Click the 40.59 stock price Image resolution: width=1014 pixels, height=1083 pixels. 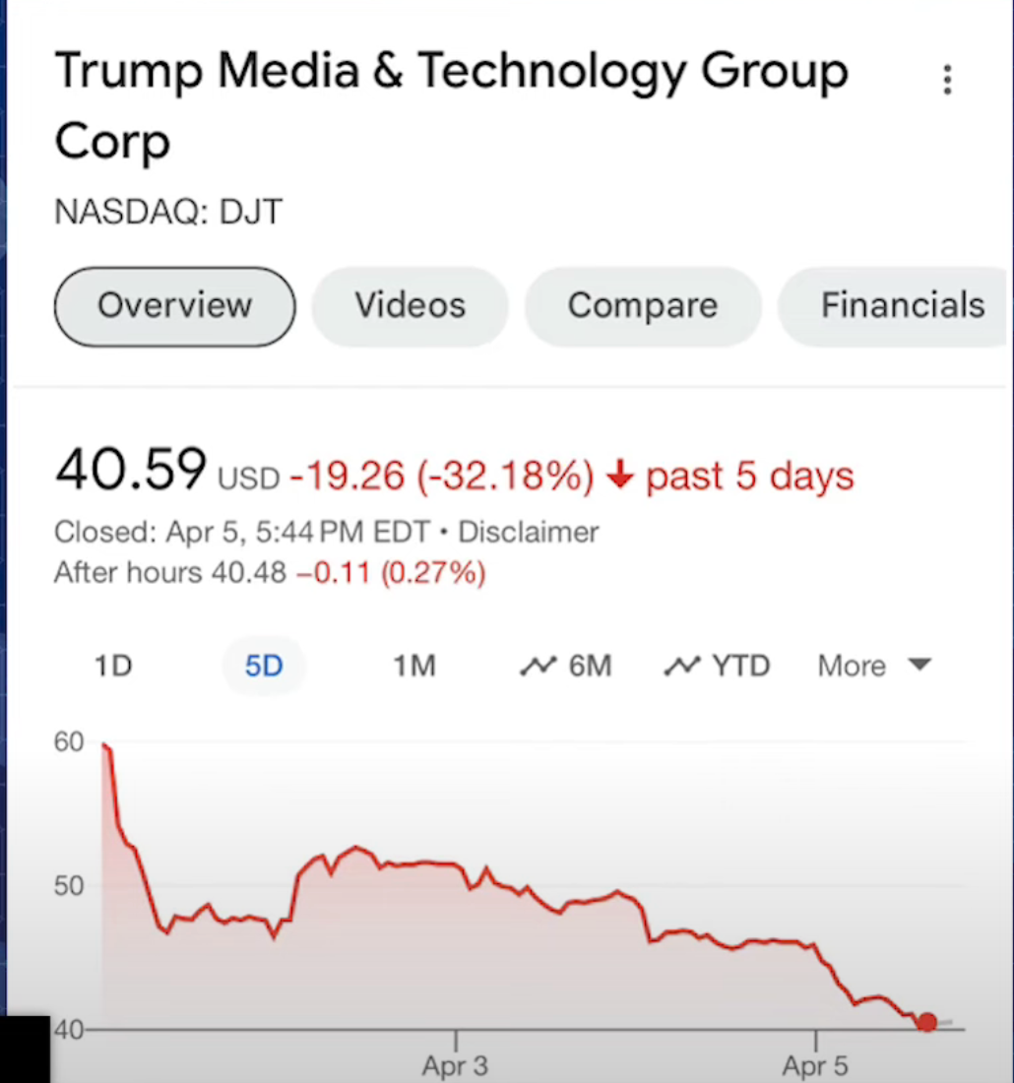(131, 470)
